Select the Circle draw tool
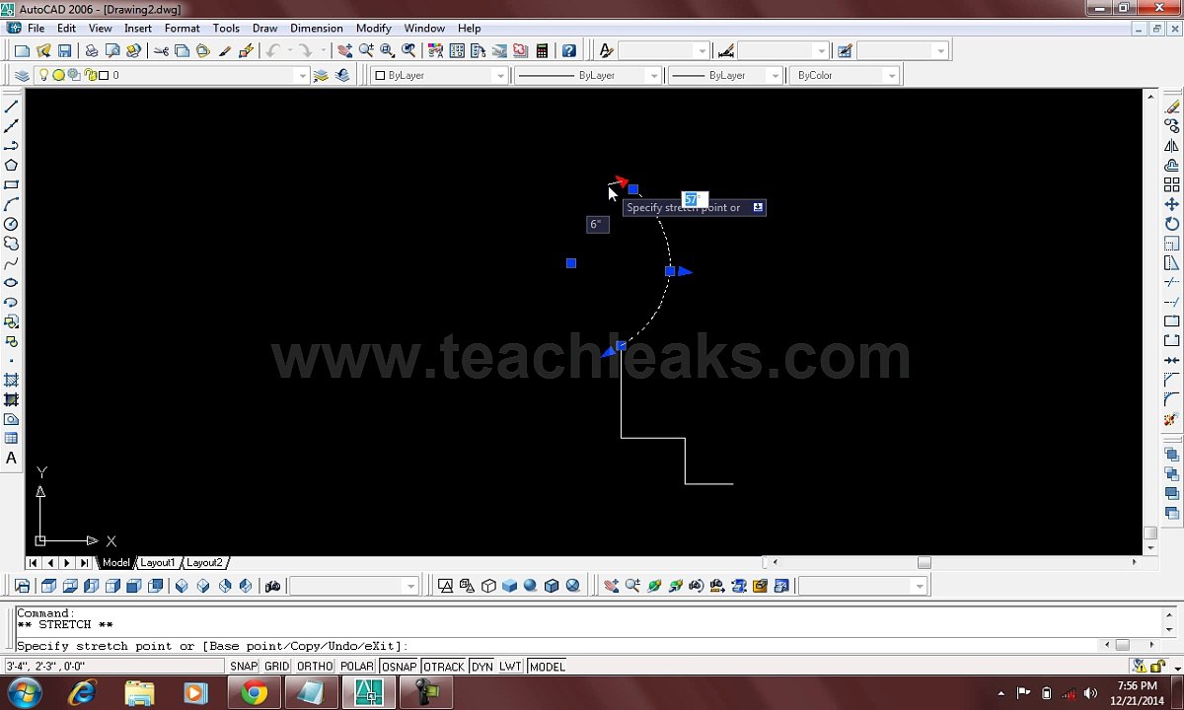Screen dimensions: 1184x710 (12, 224)
